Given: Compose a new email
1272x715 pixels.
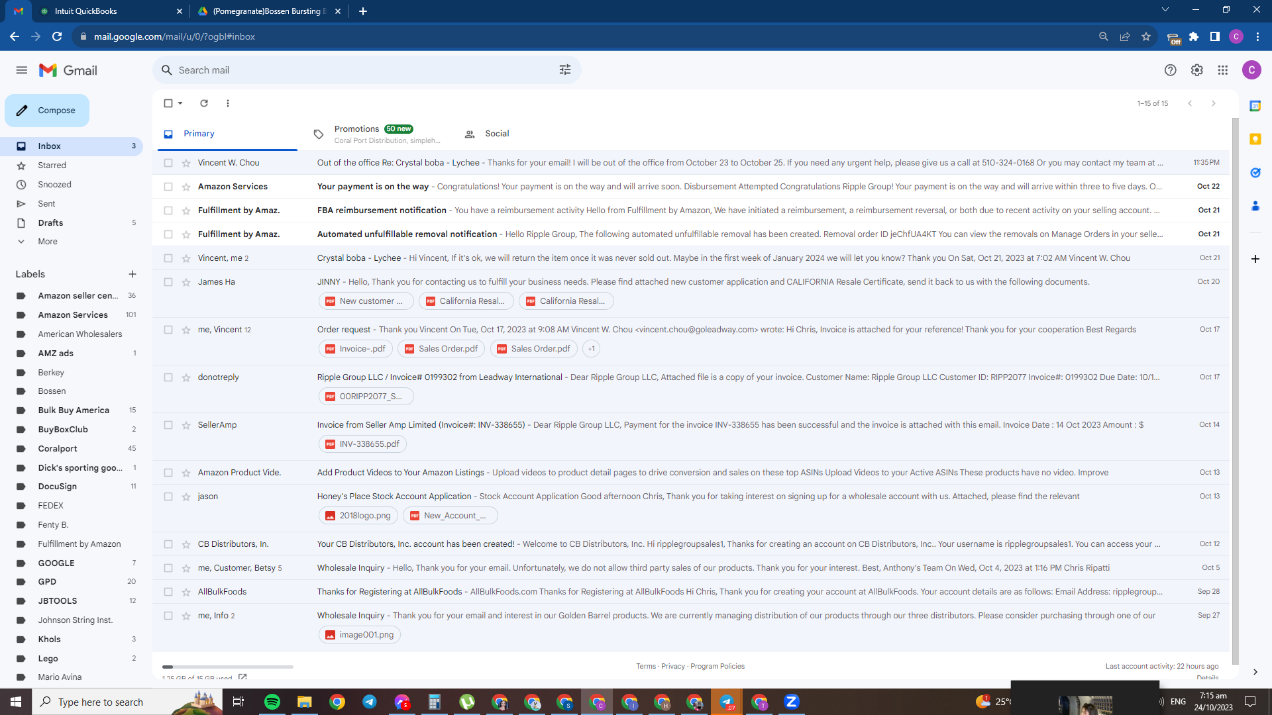Looking at the screenshot, I should [x=47, y=111].
